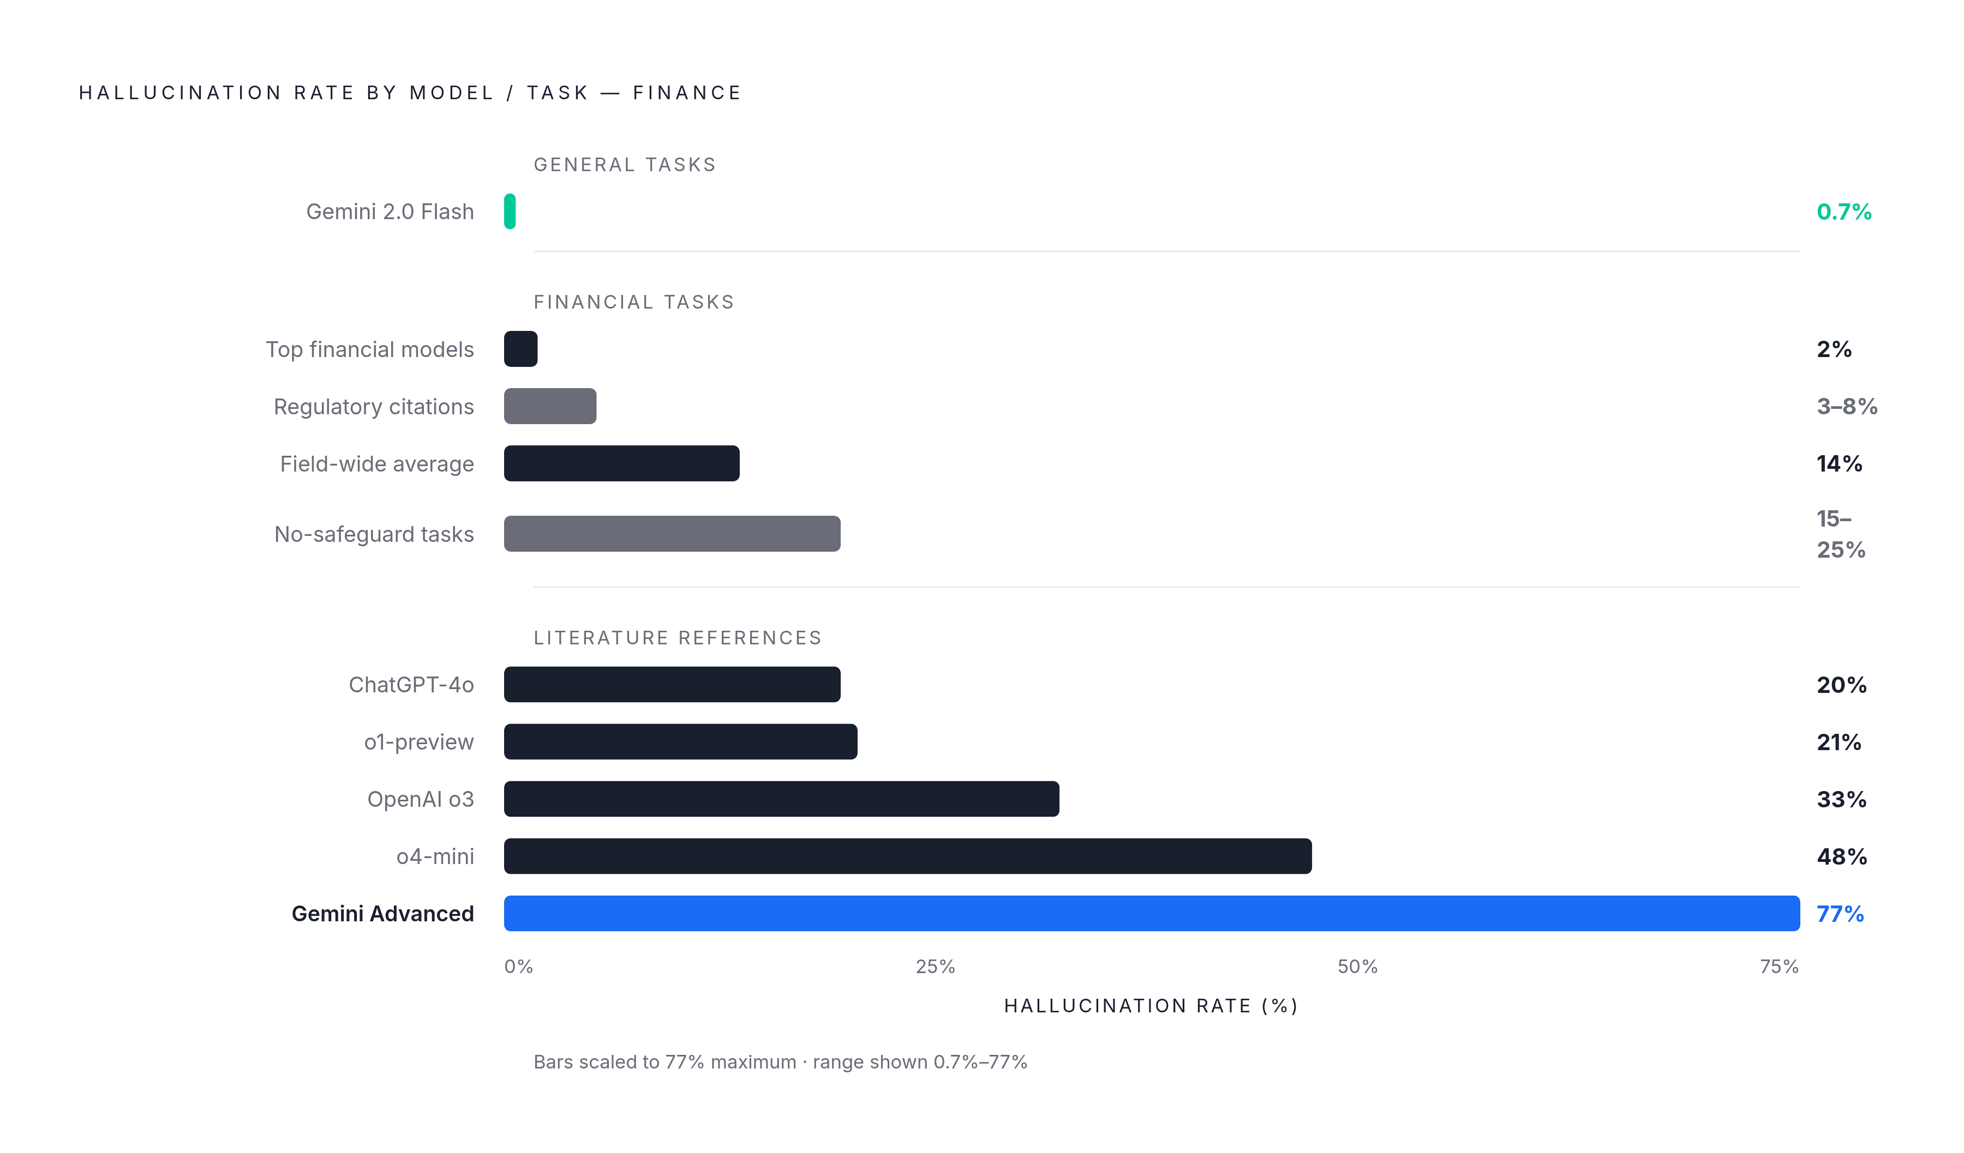1964x1153 pixels.
Task: Click the 'General Tasks' section heading
Action: coord(624,165)
